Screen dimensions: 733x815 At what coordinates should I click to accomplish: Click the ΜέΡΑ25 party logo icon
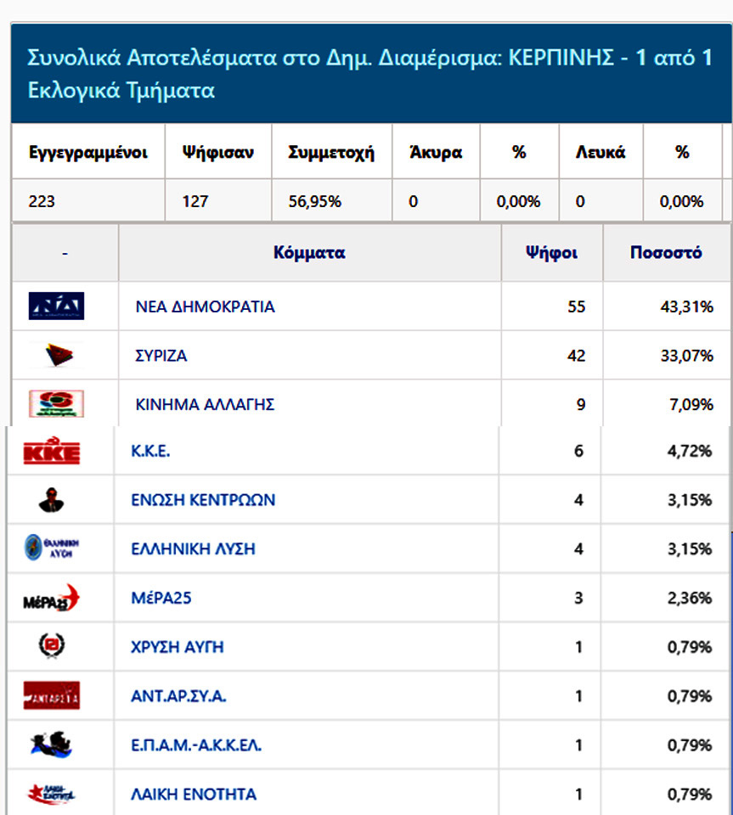click(52, 597)
